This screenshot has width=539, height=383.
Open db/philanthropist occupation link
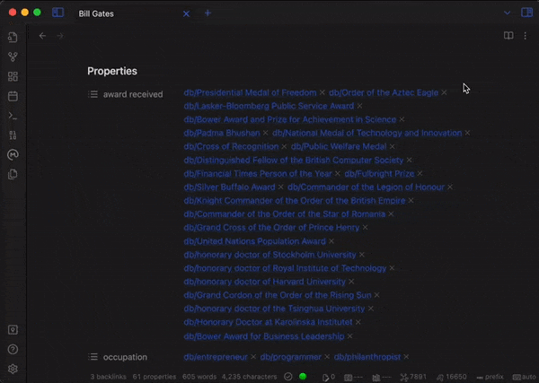[x=367, y=357]
